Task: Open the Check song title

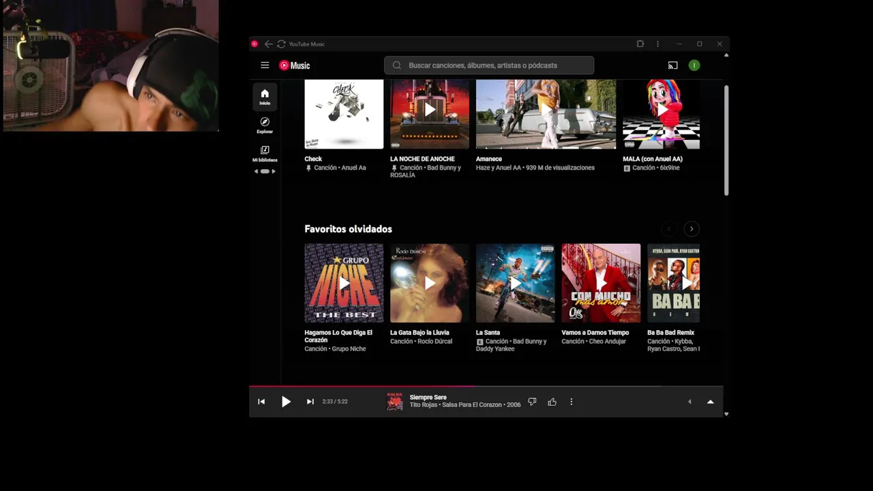Action: click(313, 159)
